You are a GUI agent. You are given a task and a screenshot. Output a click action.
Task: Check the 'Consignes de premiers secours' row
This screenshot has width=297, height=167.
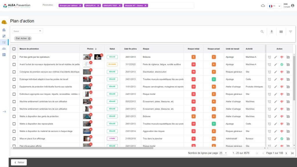14,72
